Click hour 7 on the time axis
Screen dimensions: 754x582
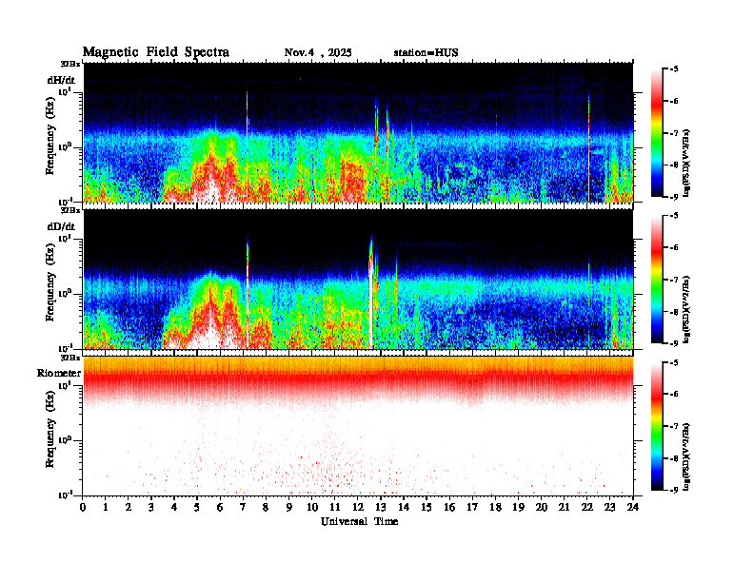243,508
